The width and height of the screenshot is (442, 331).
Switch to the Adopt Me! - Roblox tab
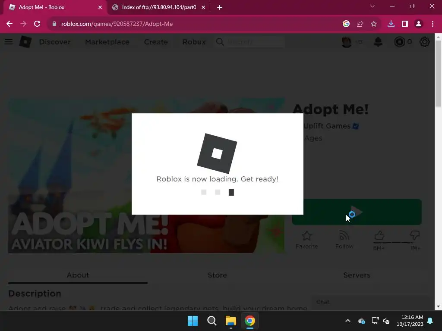point(55,7)
